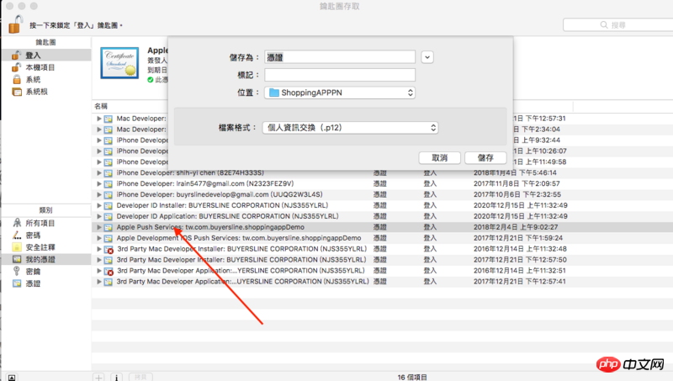
Task: Click the search field in the toolbar
Action: [x=618, y=25]
